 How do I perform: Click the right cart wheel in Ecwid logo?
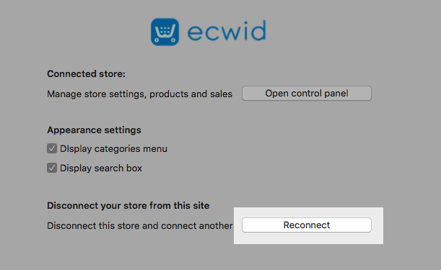coord(173,40)
